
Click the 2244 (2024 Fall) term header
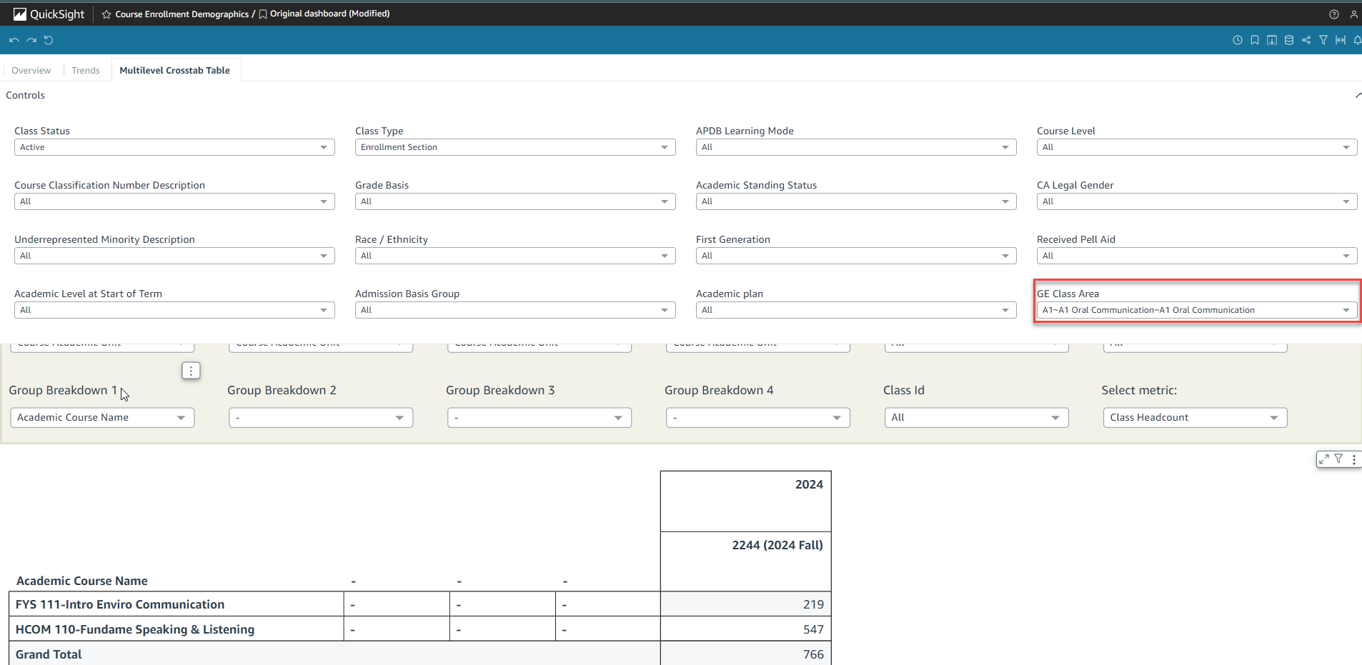click(746, 561)
